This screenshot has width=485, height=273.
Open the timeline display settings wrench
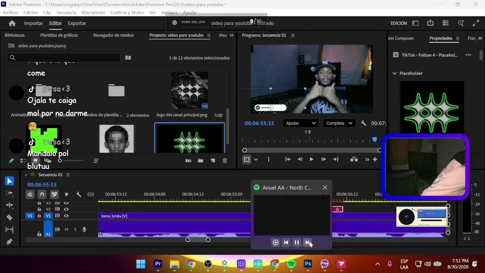click(x=78, y=195)
